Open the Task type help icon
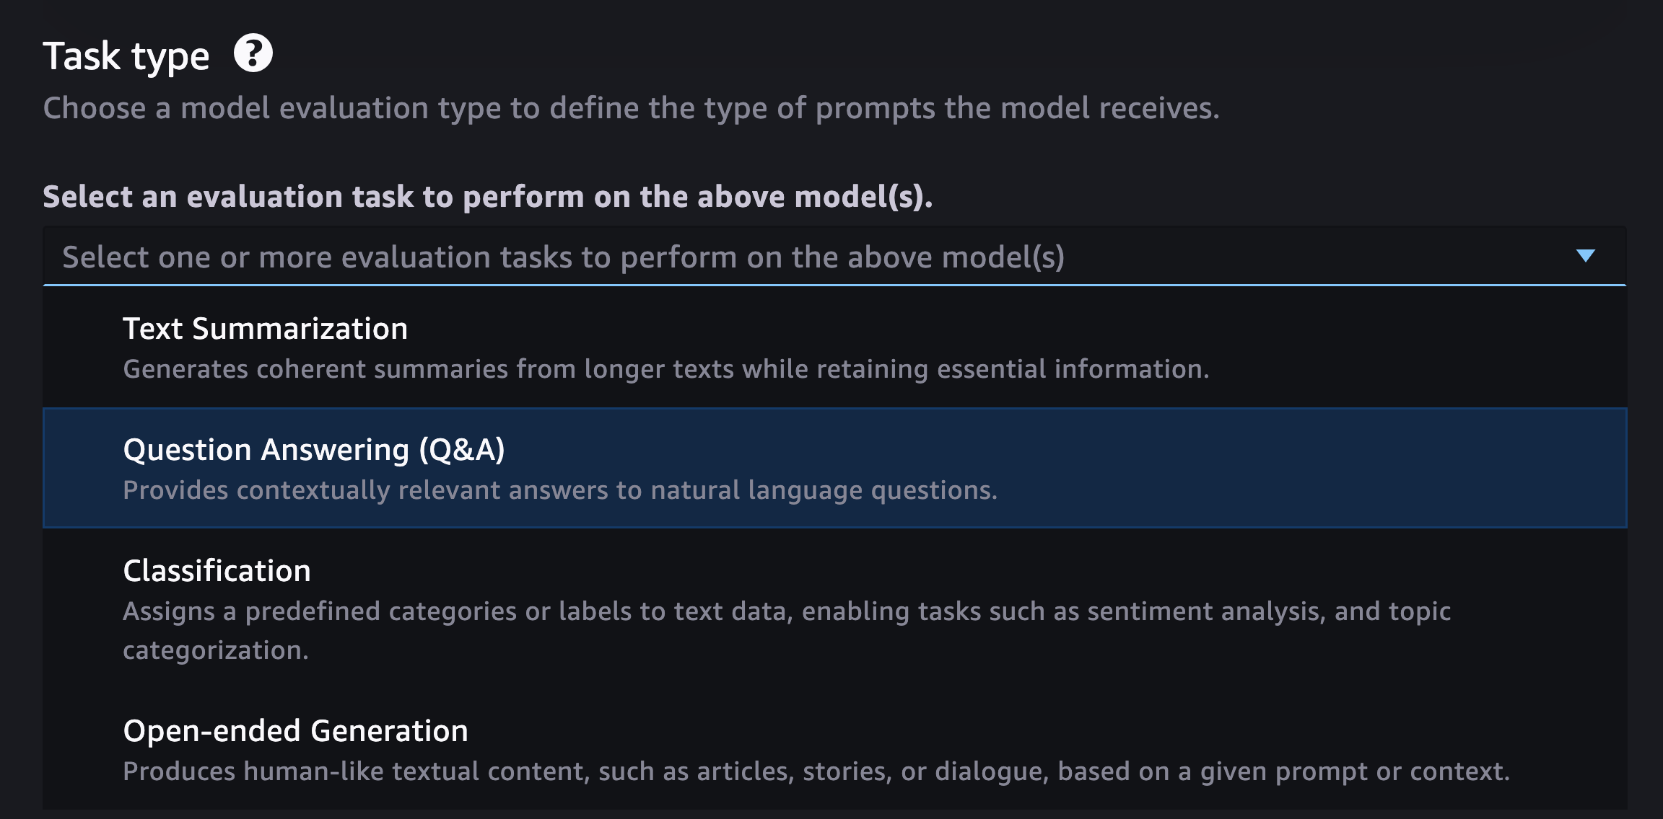Screen dimensions: 1663x819 click(253, 53)
